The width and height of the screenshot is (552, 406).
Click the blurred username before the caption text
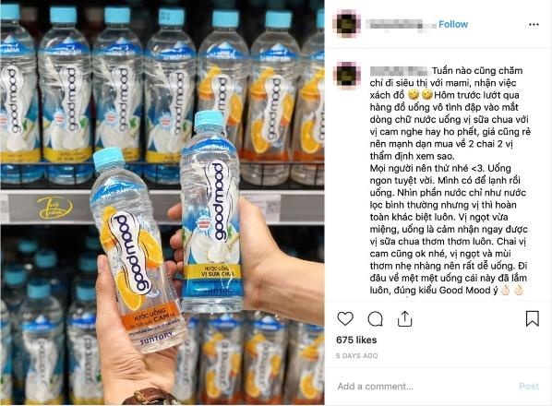point(399,71)
